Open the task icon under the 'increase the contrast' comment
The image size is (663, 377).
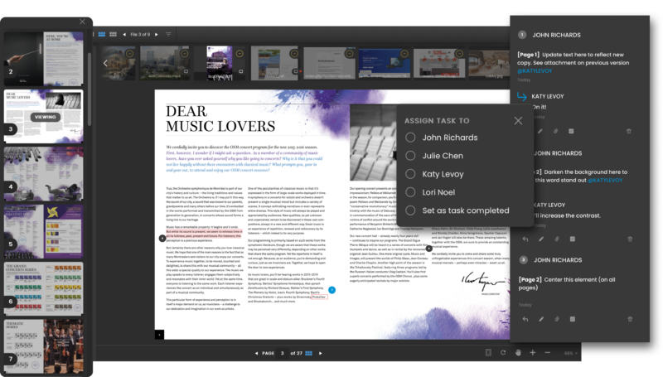pyautogui.click(x=573, y=239)
